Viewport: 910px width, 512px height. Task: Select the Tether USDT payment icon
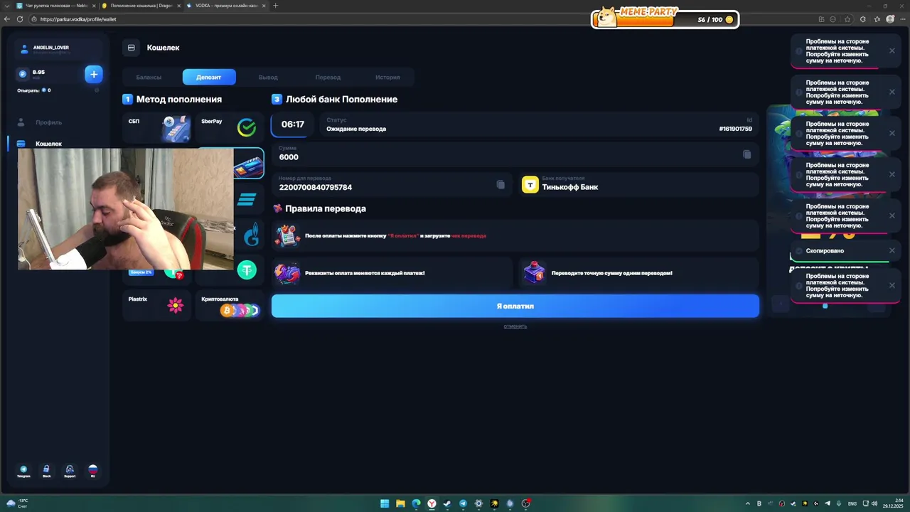point(247,270)
